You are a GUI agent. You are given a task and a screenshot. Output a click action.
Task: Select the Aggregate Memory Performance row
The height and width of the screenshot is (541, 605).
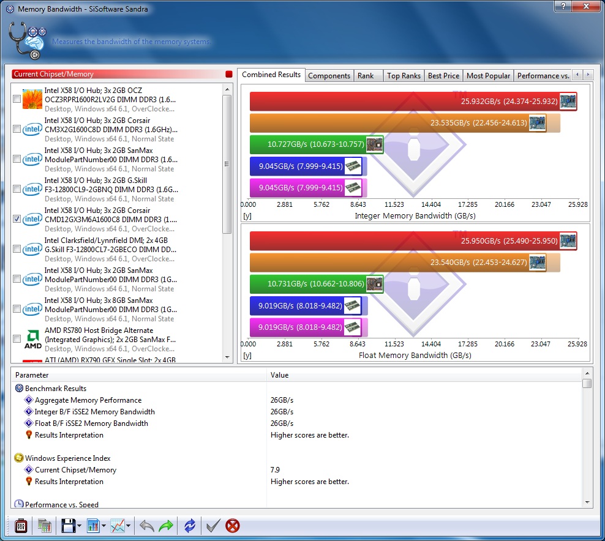click(x=296, y=400)
